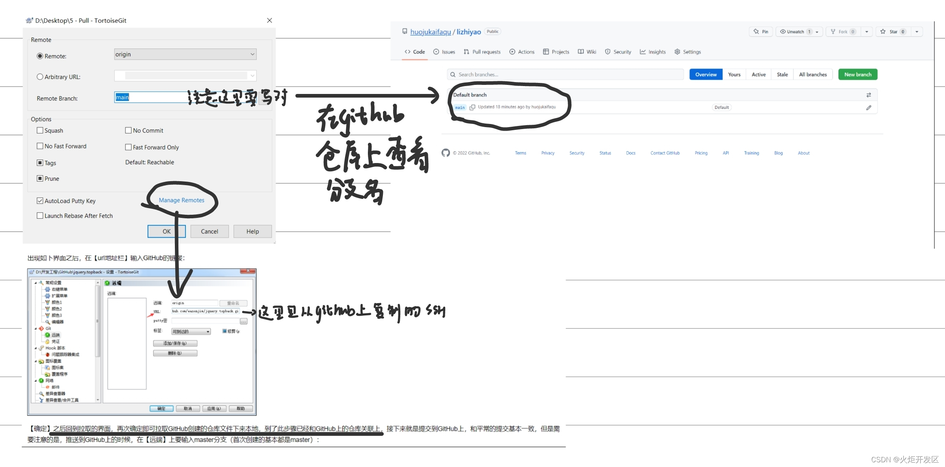Click the Search branches field
945x467 pixels.
(x=565, y=75)
